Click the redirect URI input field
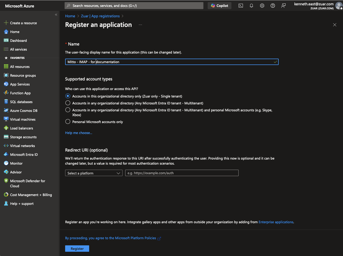Screen dimensions: 343x256 pos(182,173)
